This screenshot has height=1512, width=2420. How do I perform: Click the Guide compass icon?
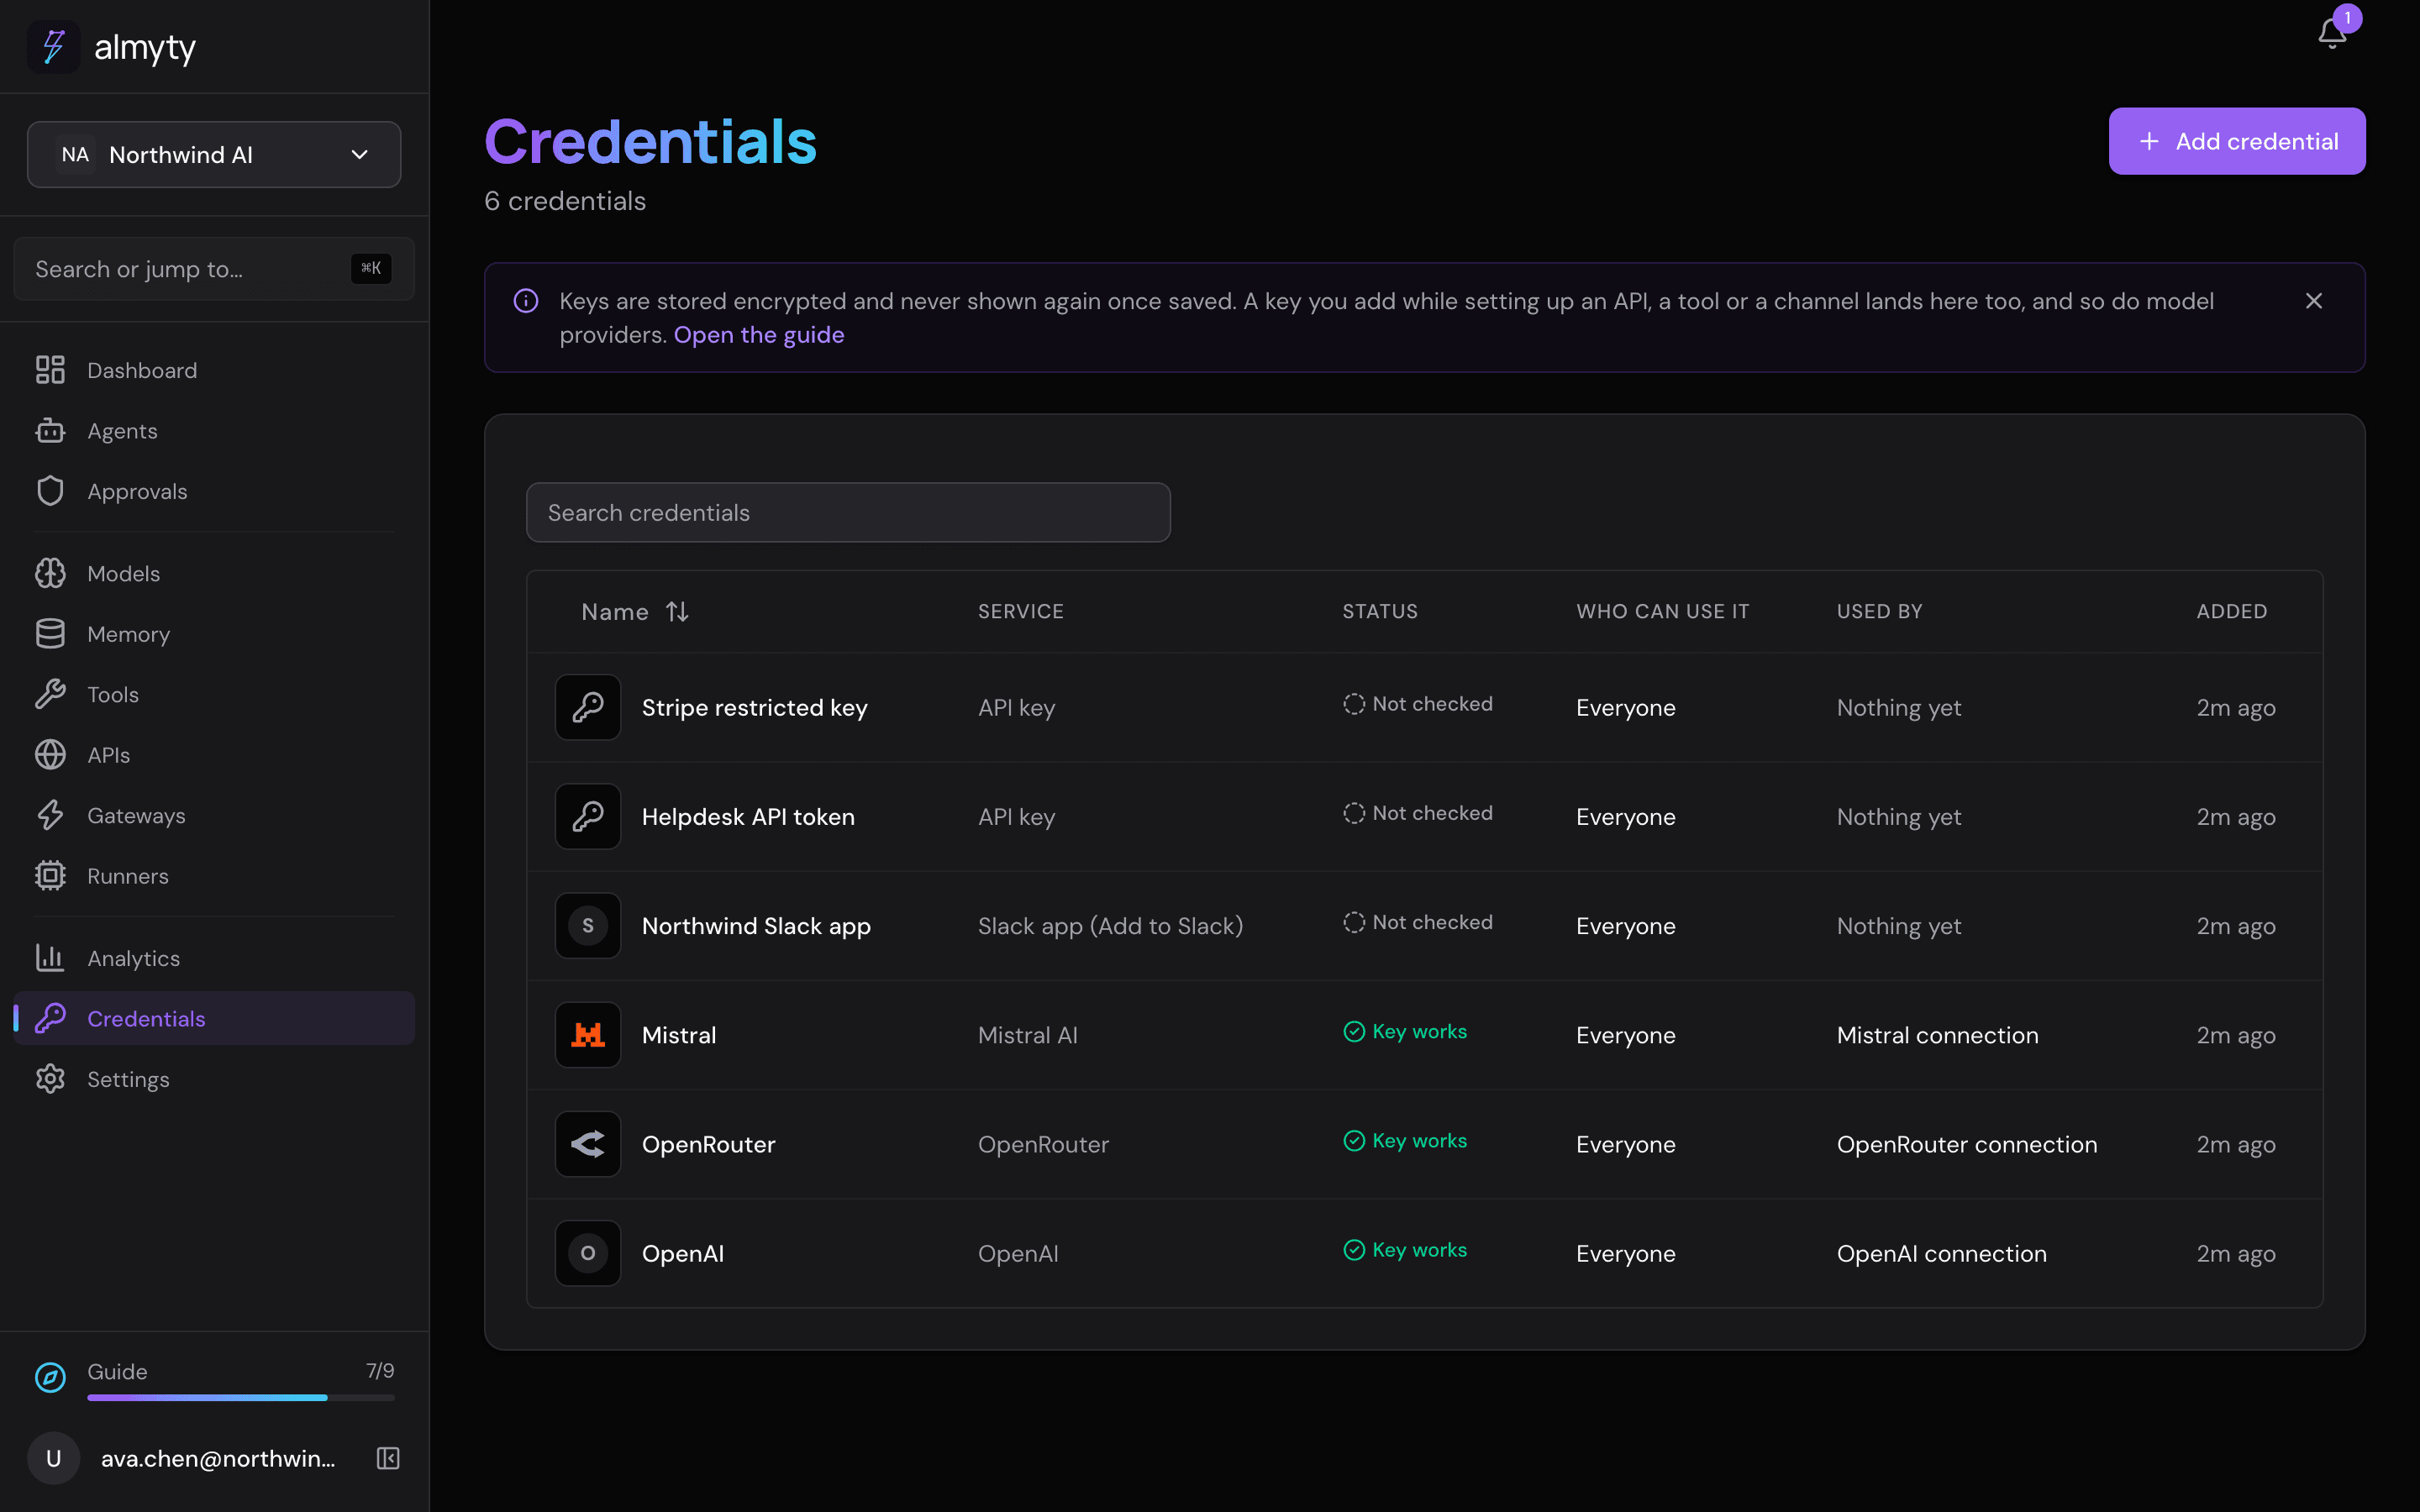[x=50, y=1378]
